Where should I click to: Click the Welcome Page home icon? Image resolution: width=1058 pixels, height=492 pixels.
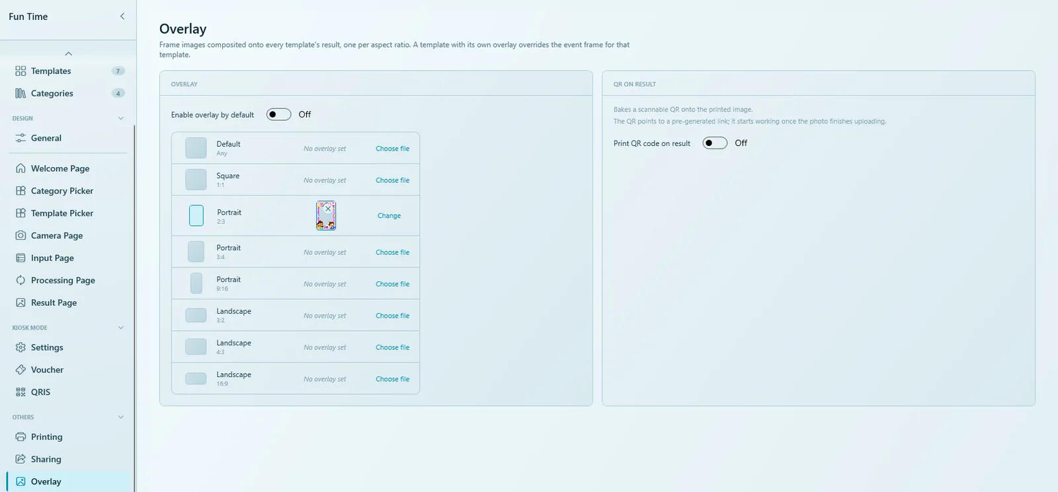pyautogui.click(x=20, y=168)
